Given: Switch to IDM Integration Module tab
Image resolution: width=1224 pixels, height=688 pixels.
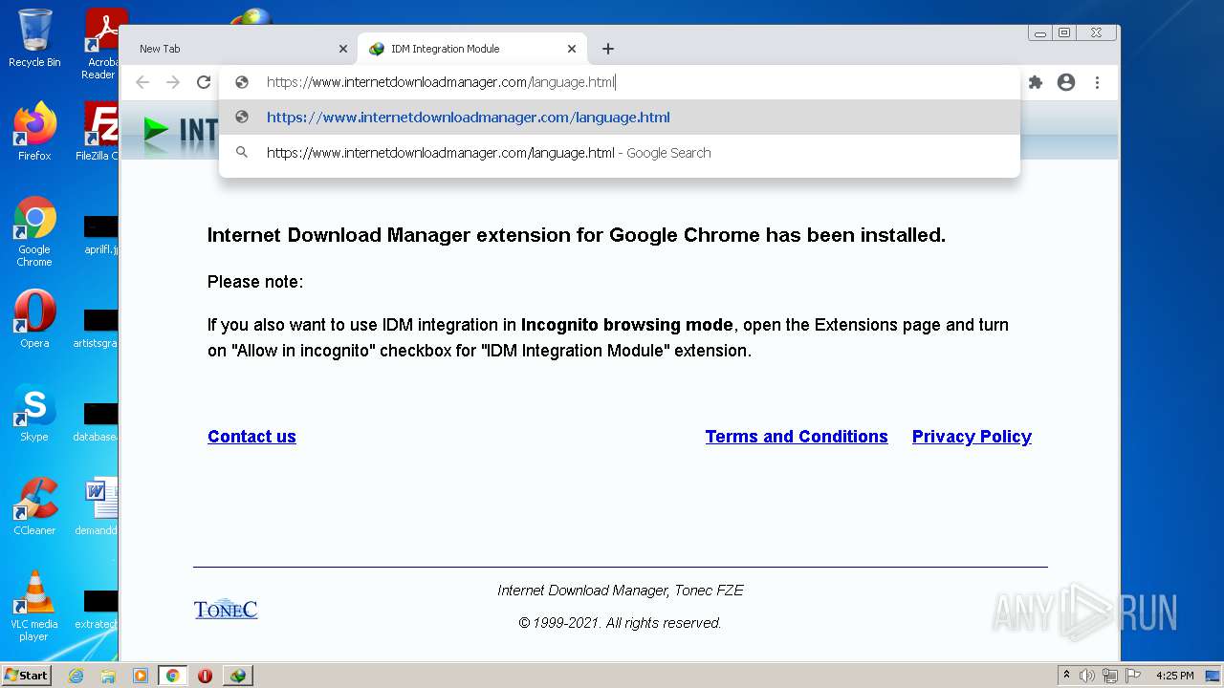Looking at the screenshot, I should (472, 49).
